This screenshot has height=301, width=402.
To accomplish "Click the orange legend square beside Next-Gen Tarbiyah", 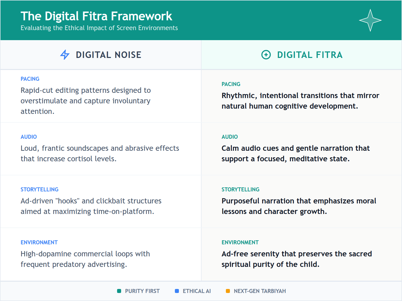I will (228, 291).
